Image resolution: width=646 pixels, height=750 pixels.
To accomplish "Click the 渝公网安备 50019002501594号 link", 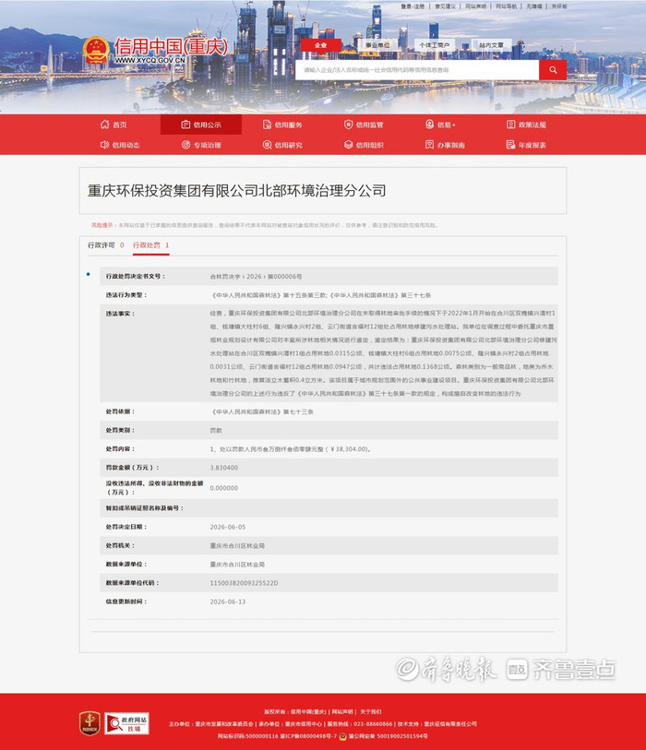I will tap(389, 736).
